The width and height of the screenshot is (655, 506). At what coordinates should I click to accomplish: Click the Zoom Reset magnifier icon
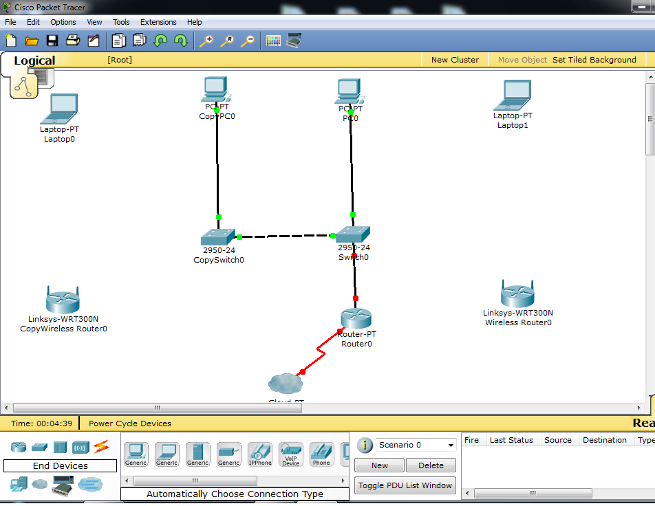click(227, 41)
